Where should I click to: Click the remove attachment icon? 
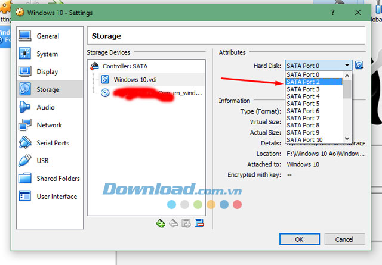tap(199, 223)
